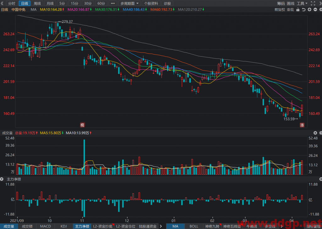322x229 pixels.
Task: Switch to 分时 intraday view
Action: click(12, 3)
